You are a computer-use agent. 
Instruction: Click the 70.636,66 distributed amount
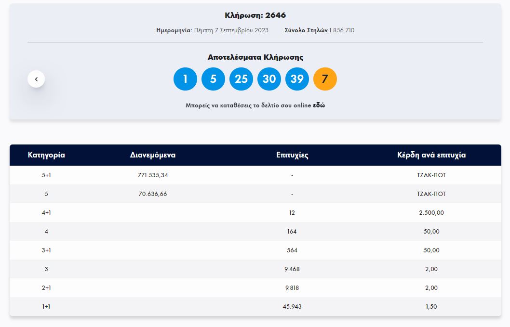(153, 194)
